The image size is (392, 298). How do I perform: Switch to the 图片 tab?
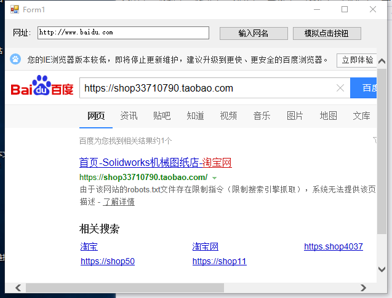[295, 116]
